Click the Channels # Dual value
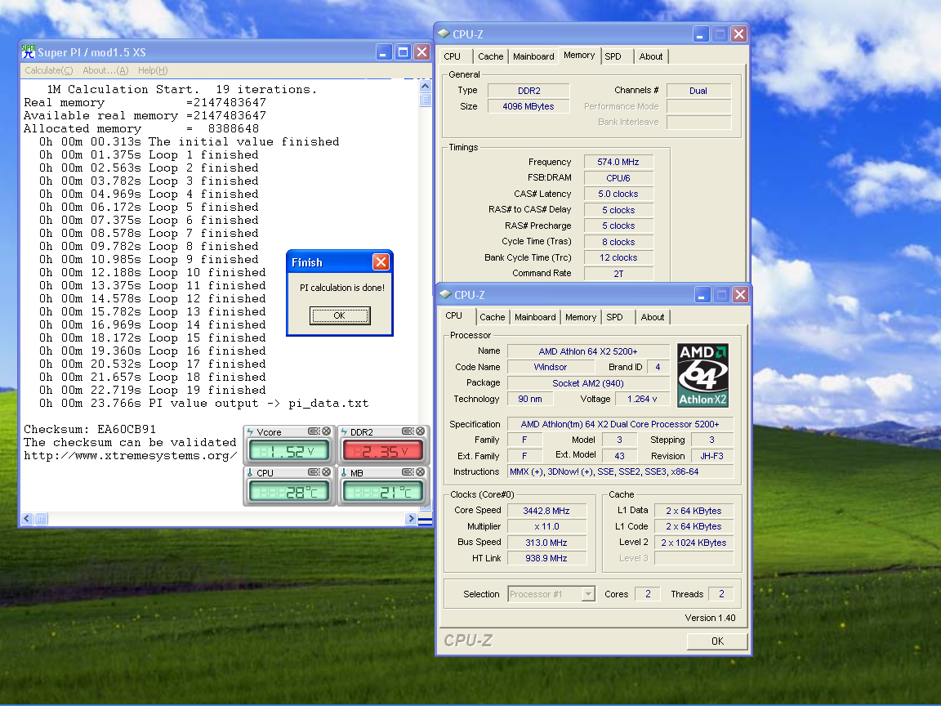941x706 pixels. point(698,91)
